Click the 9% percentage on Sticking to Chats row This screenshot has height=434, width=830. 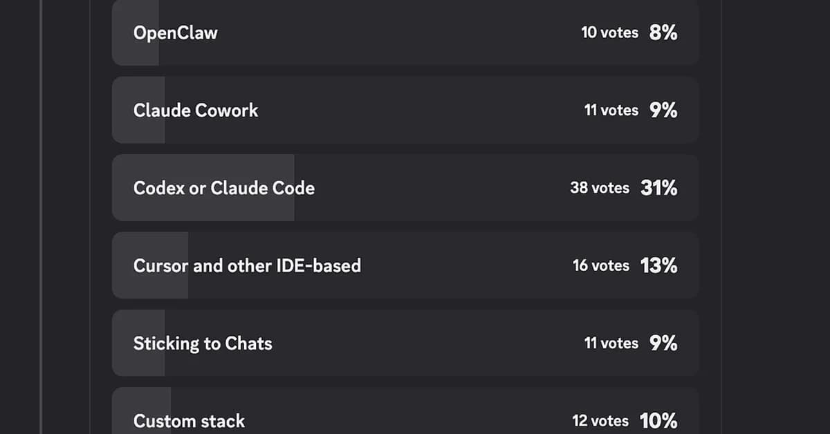(663, 343)
